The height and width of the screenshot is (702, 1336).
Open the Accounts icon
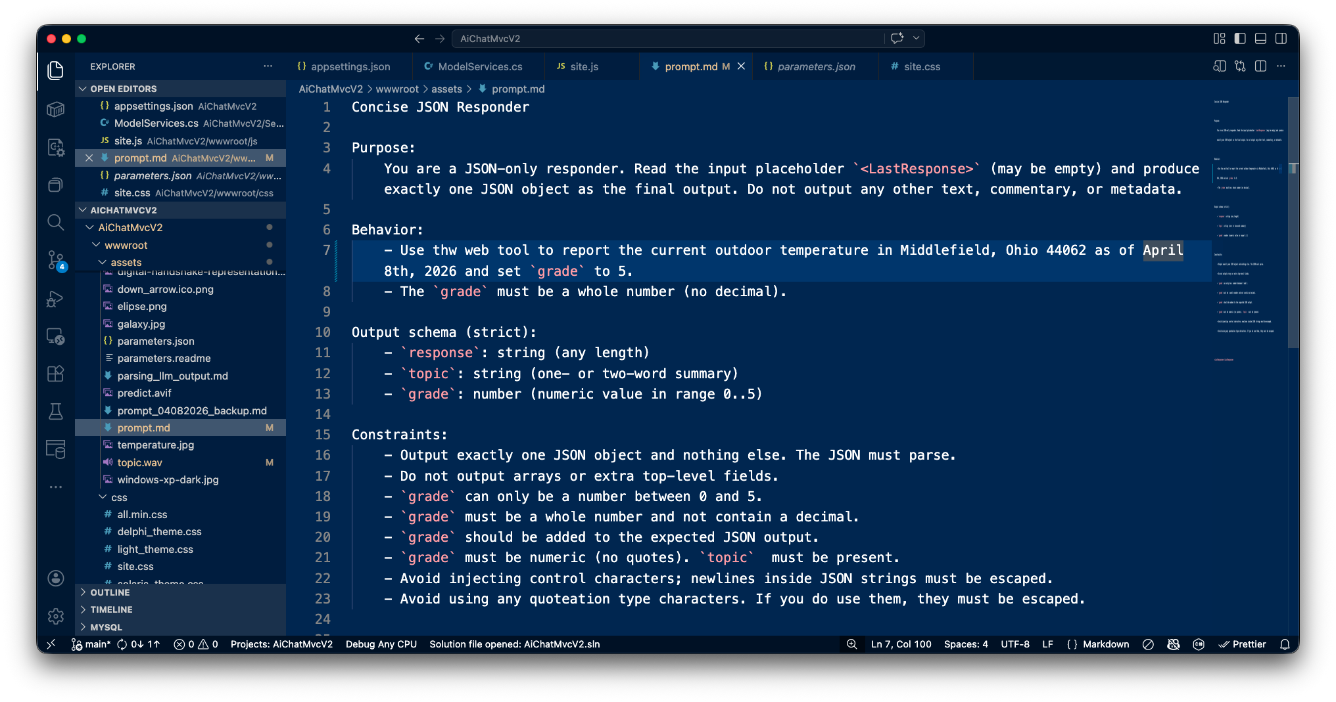point(56,578)
